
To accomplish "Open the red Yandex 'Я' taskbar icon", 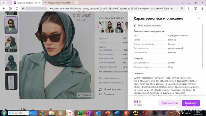I will click(x=126, y=113).
